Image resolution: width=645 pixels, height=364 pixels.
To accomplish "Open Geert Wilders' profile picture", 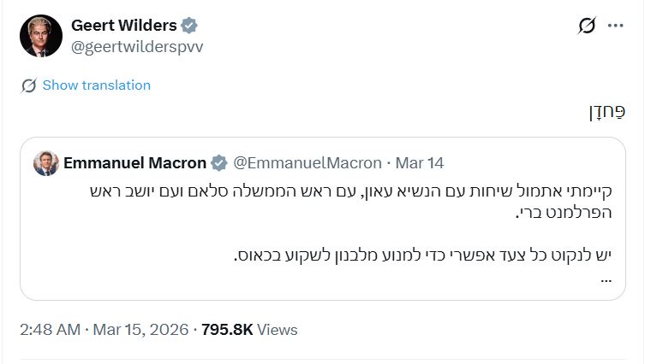I will pyautogui.click(x=41, y=36).
